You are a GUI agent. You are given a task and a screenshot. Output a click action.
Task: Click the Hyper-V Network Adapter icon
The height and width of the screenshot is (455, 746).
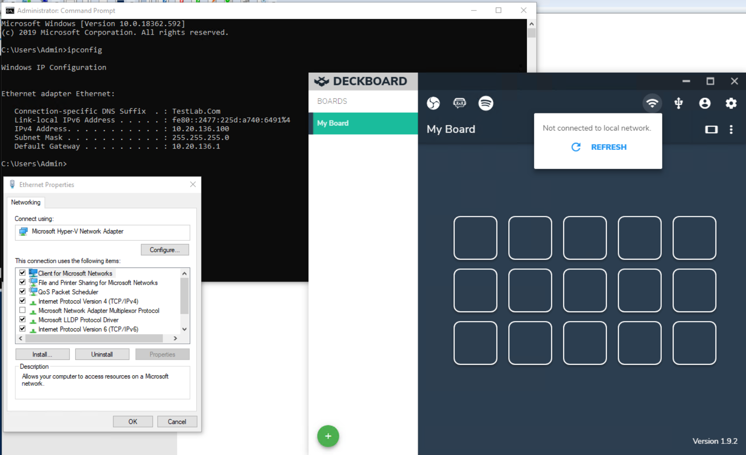pyautogui.click(x=24, y=231)
